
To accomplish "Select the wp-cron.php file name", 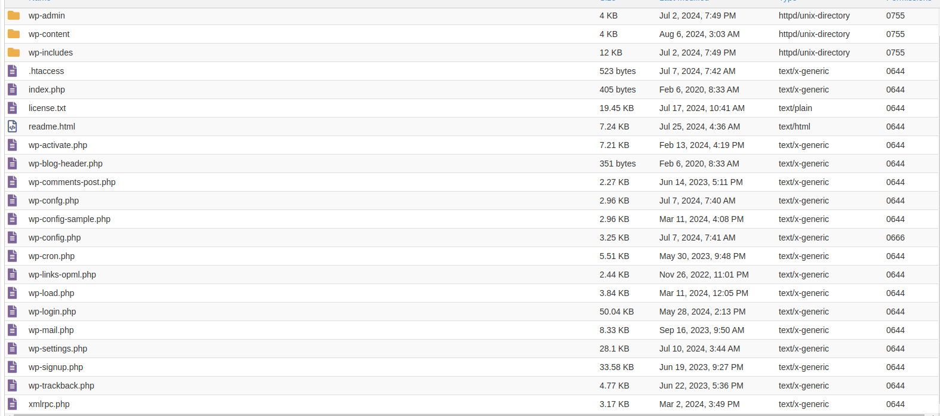I will coord(51,256).
